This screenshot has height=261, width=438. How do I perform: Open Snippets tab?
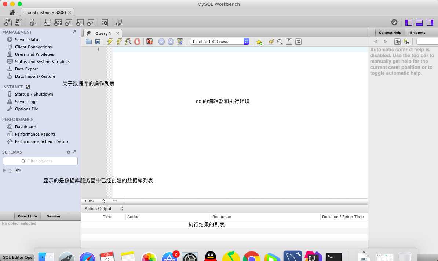417,32
